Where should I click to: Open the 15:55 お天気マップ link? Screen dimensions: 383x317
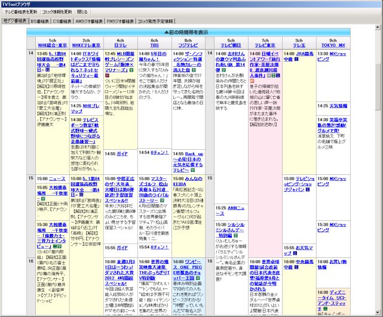click(x=298, y=251)
